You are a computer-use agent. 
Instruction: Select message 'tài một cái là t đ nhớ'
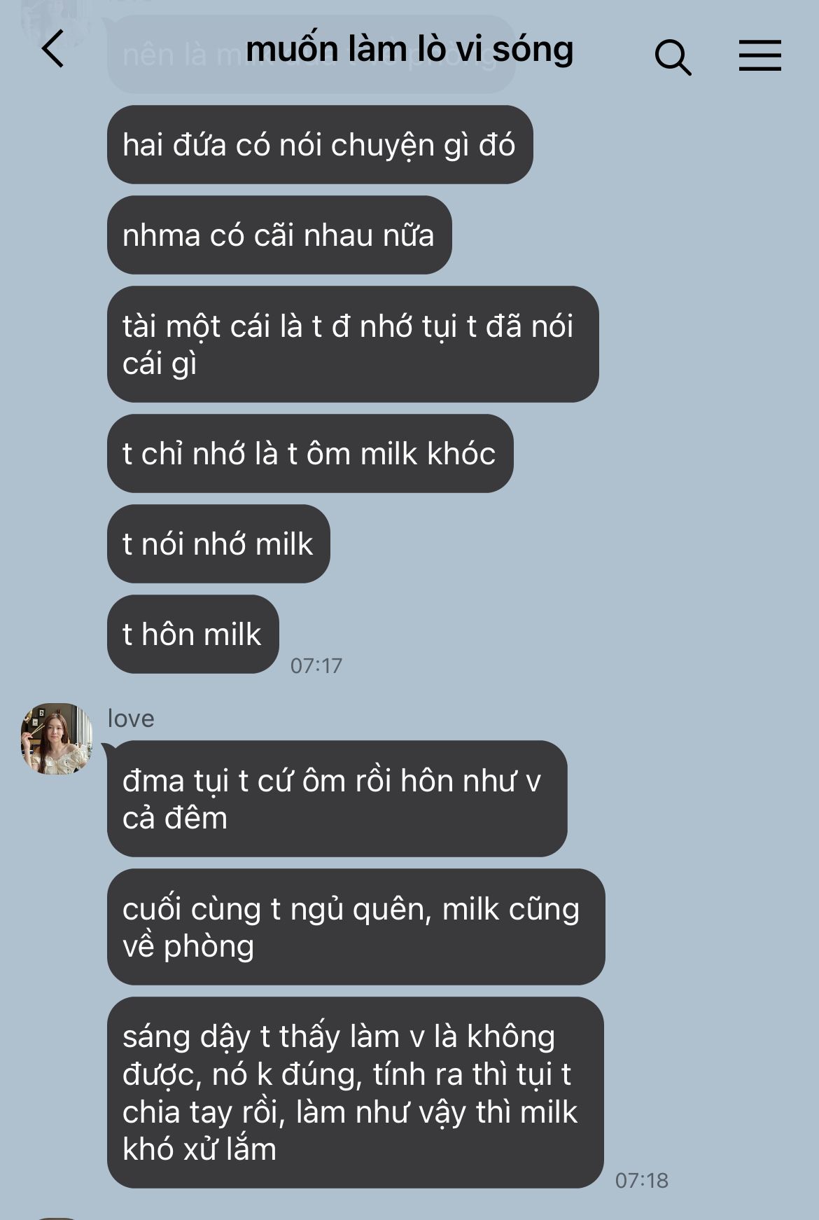[353, 345]
